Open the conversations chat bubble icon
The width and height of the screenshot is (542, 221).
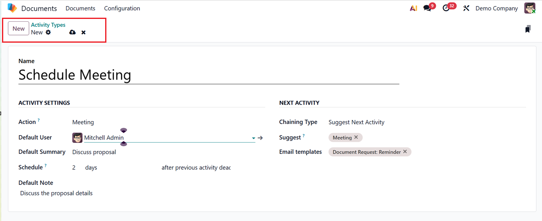click(x=427, y=8)
